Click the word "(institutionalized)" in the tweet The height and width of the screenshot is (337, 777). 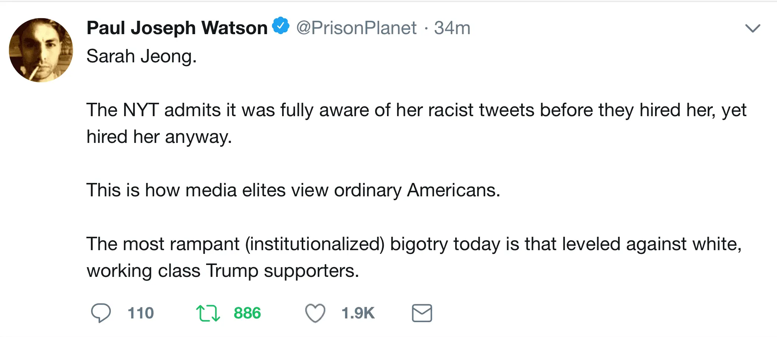point(315,244)
